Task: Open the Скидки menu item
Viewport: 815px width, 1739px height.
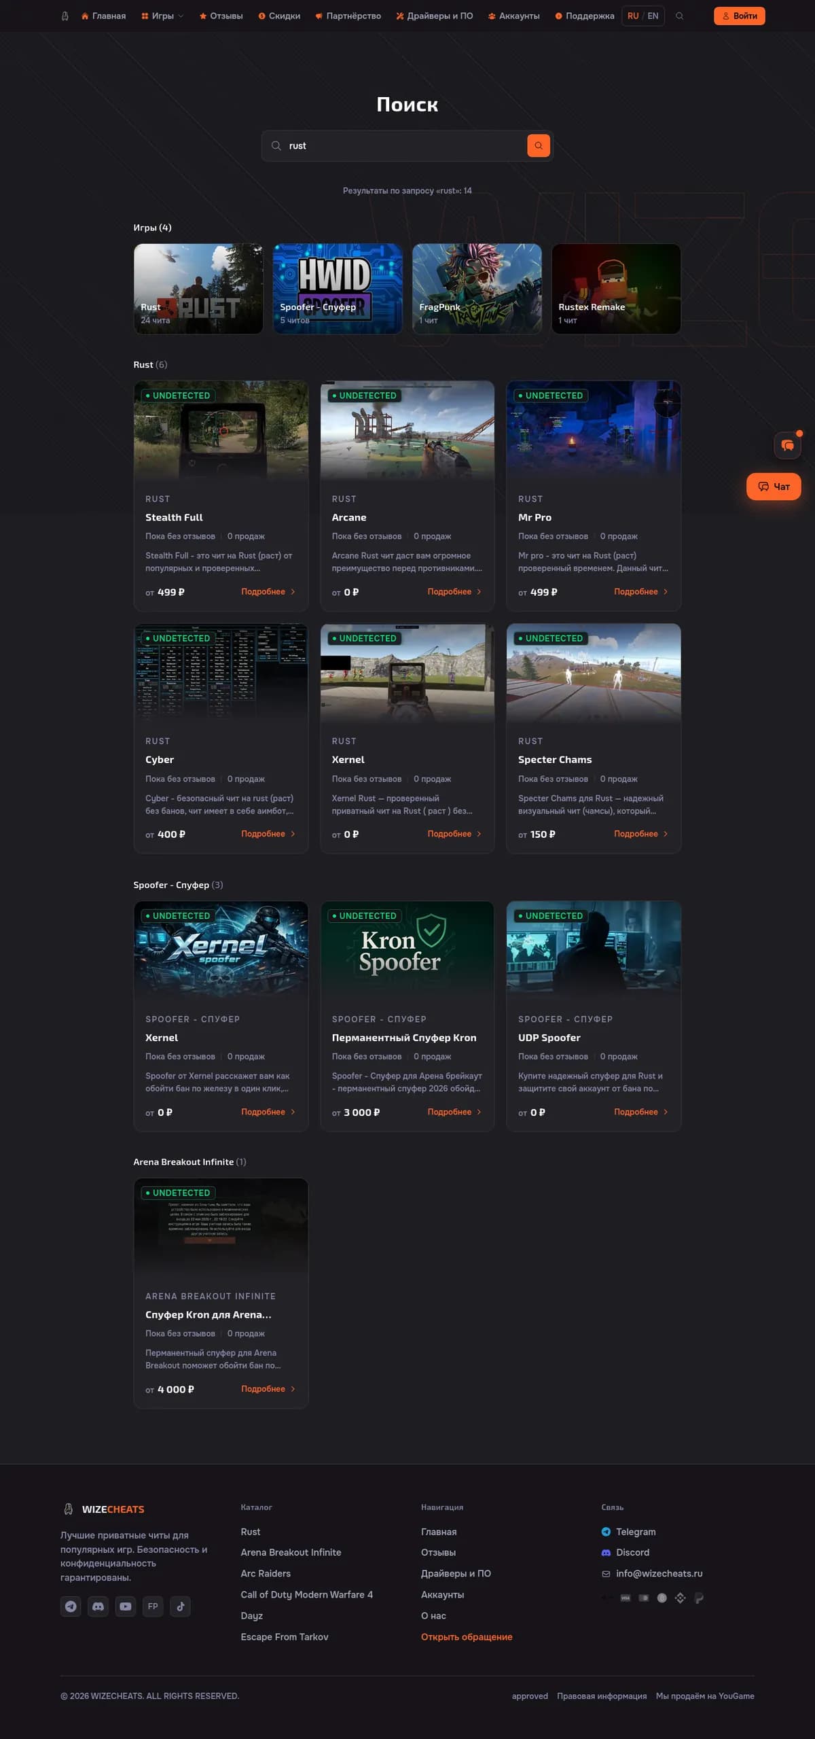Action: 279,16
